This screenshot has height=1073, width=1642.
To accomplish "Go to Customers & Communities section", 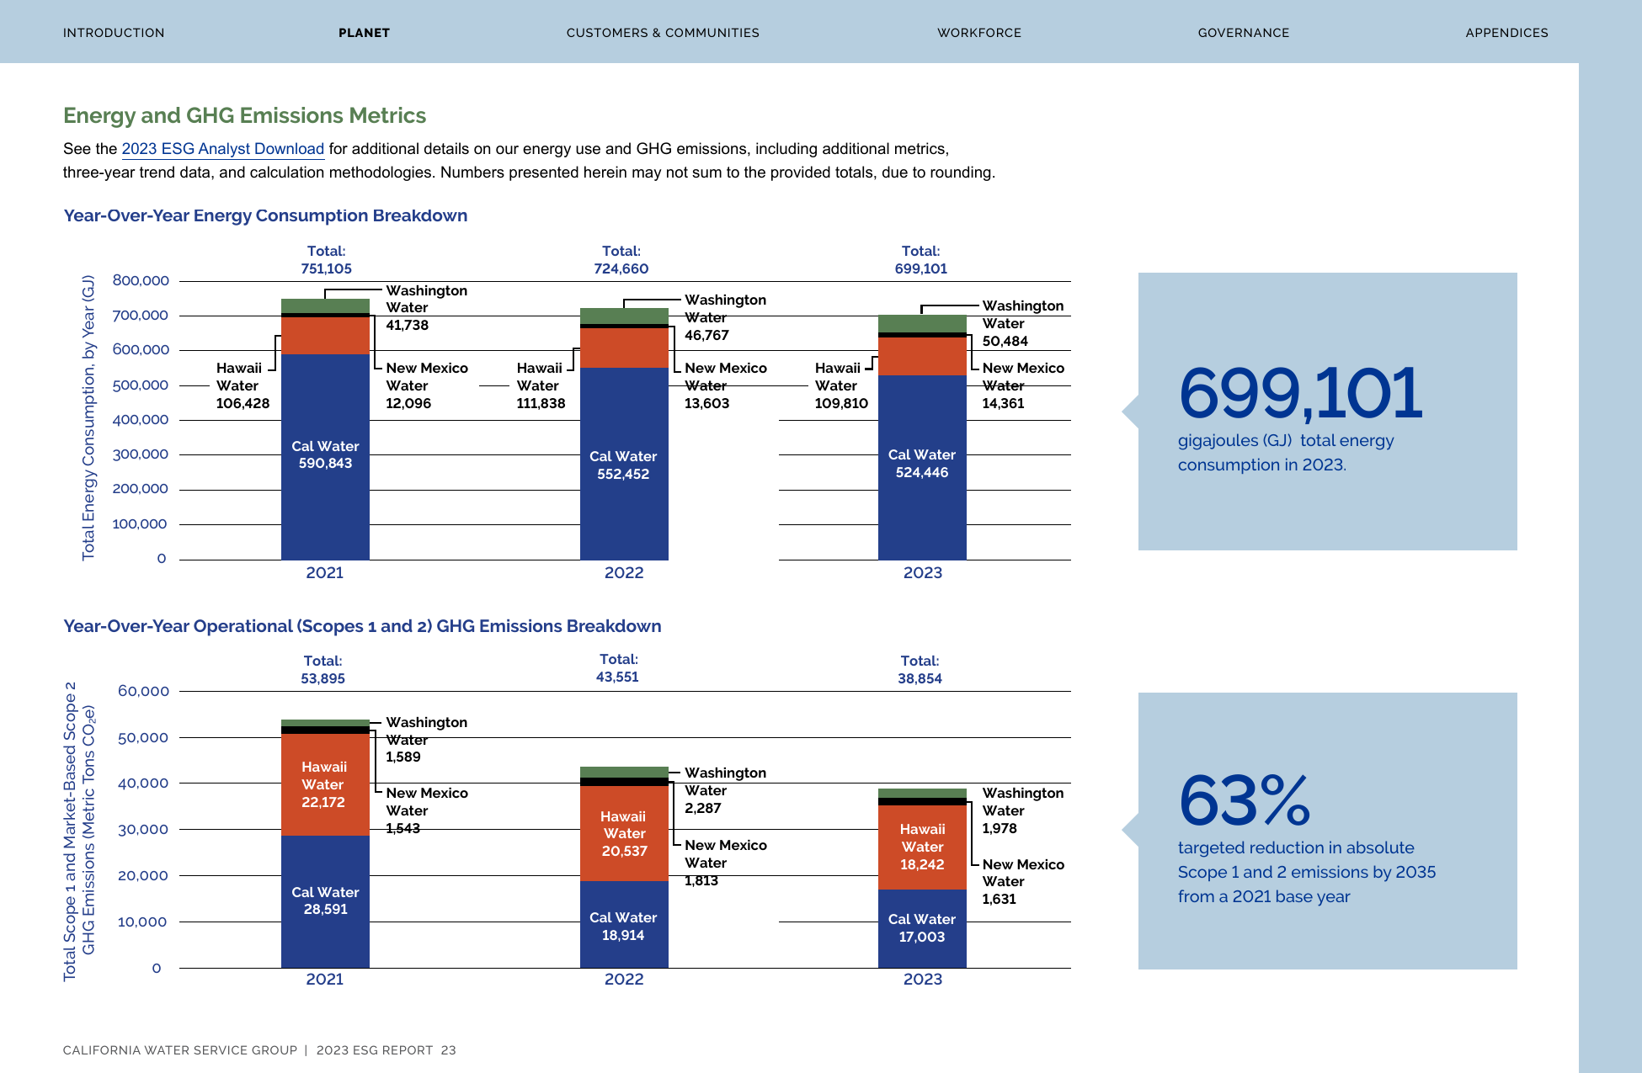I will 663,33.
